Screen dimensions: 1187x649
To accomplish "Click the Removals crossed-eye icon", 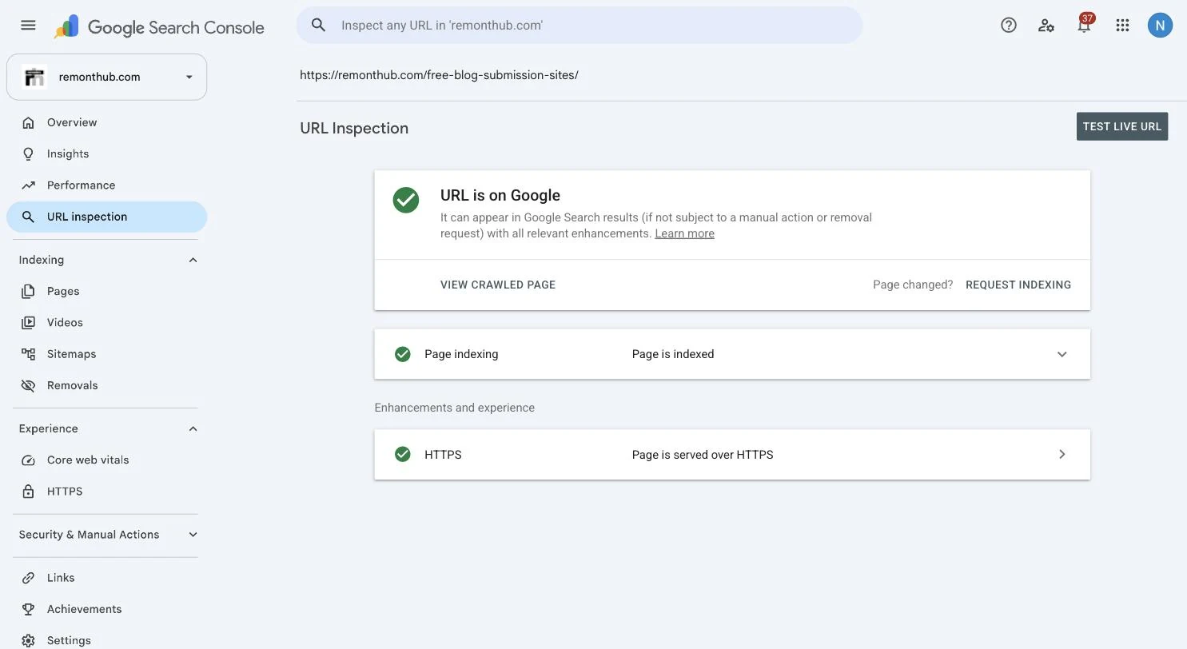I will pos(29,385).
